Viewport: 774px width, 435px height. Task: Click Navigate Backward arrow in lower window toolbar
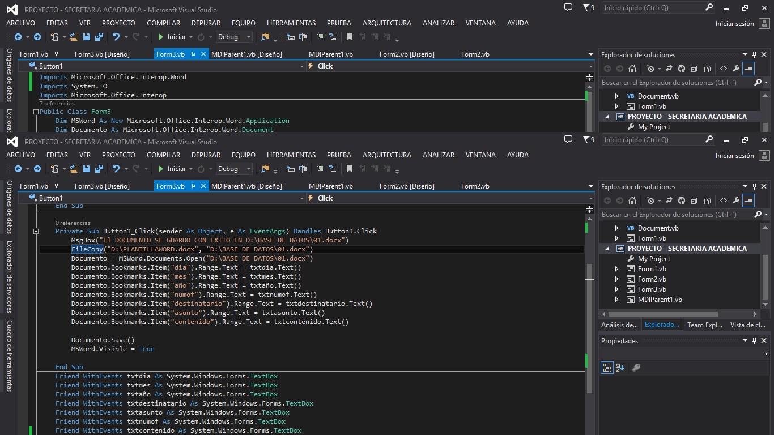tap(18, 169)
